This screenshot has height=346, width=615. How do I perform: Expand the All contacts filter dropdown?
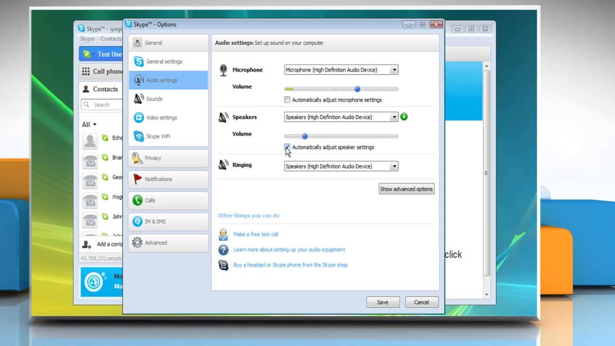[x=89, y=124]
